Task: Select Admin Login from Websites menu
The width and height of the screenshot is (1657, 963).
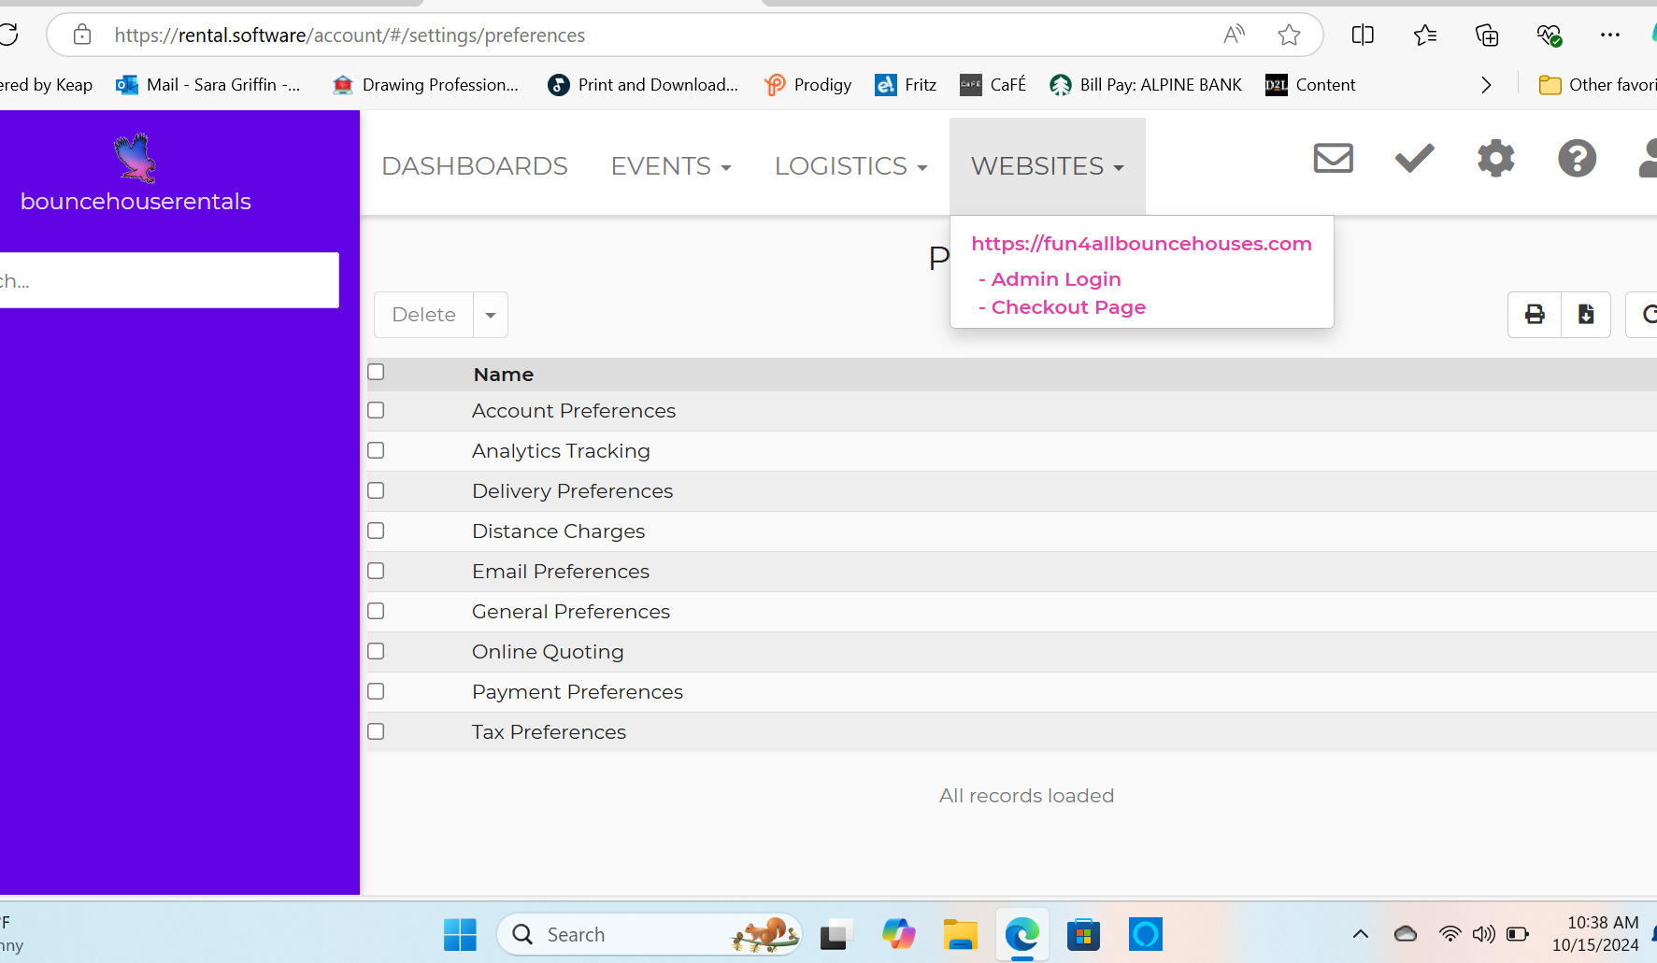Action: (1055, 279)
